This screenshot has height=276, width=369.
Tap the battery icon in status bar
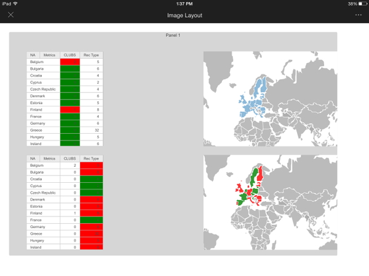(x=363, y=4)
